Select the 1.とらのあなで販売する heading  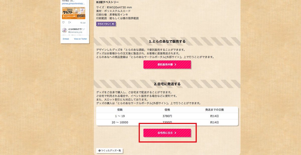pos(167,41)
